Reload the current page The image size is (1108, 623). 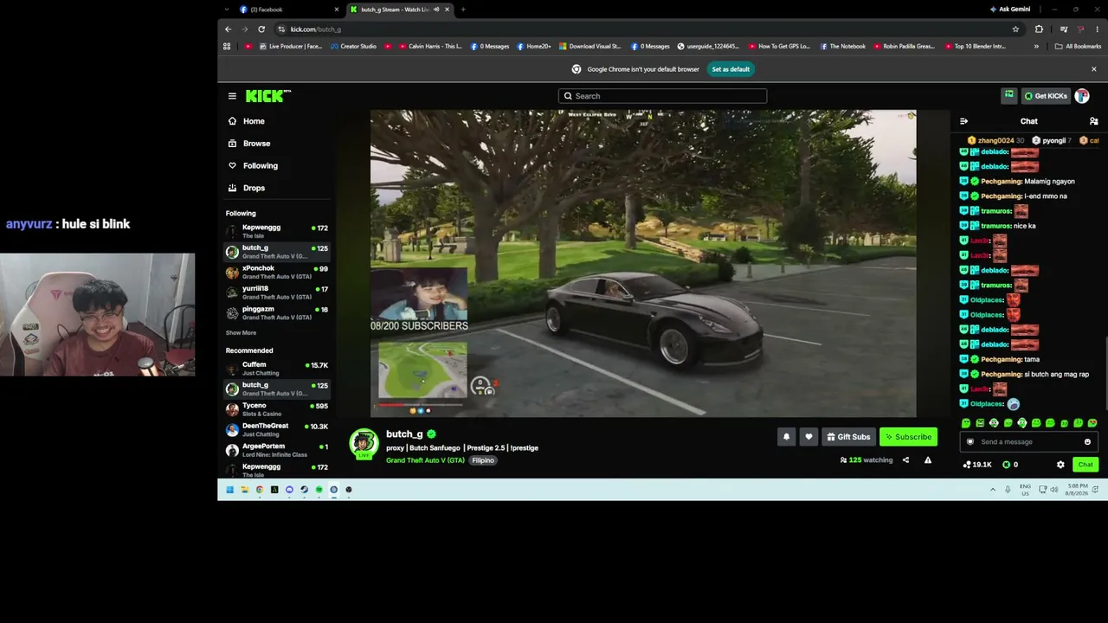pos(261,29)
